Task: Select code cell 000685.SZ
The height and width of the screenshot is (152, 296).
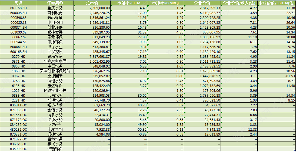Action: 18,22
